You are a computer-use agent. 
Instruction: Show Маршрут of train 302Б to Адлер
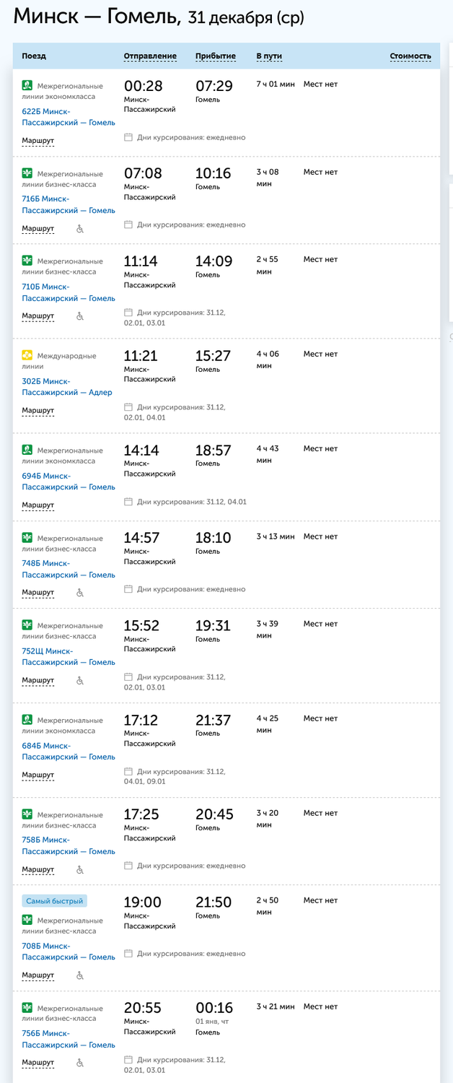point(38,411)
